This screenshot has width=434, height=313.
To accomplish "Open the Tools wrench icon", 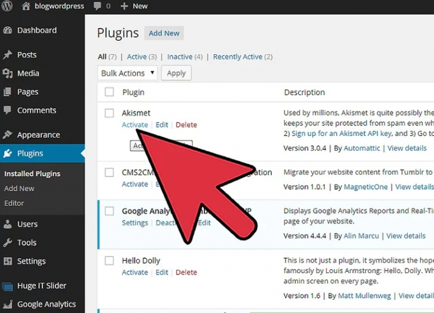I will [x=7, y=243].
